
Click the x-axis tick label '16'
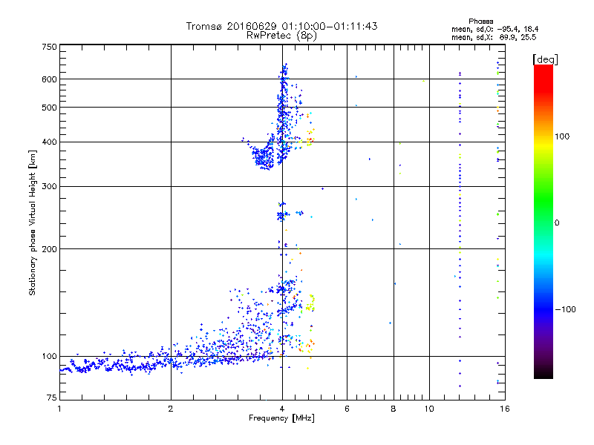(505, 409)
